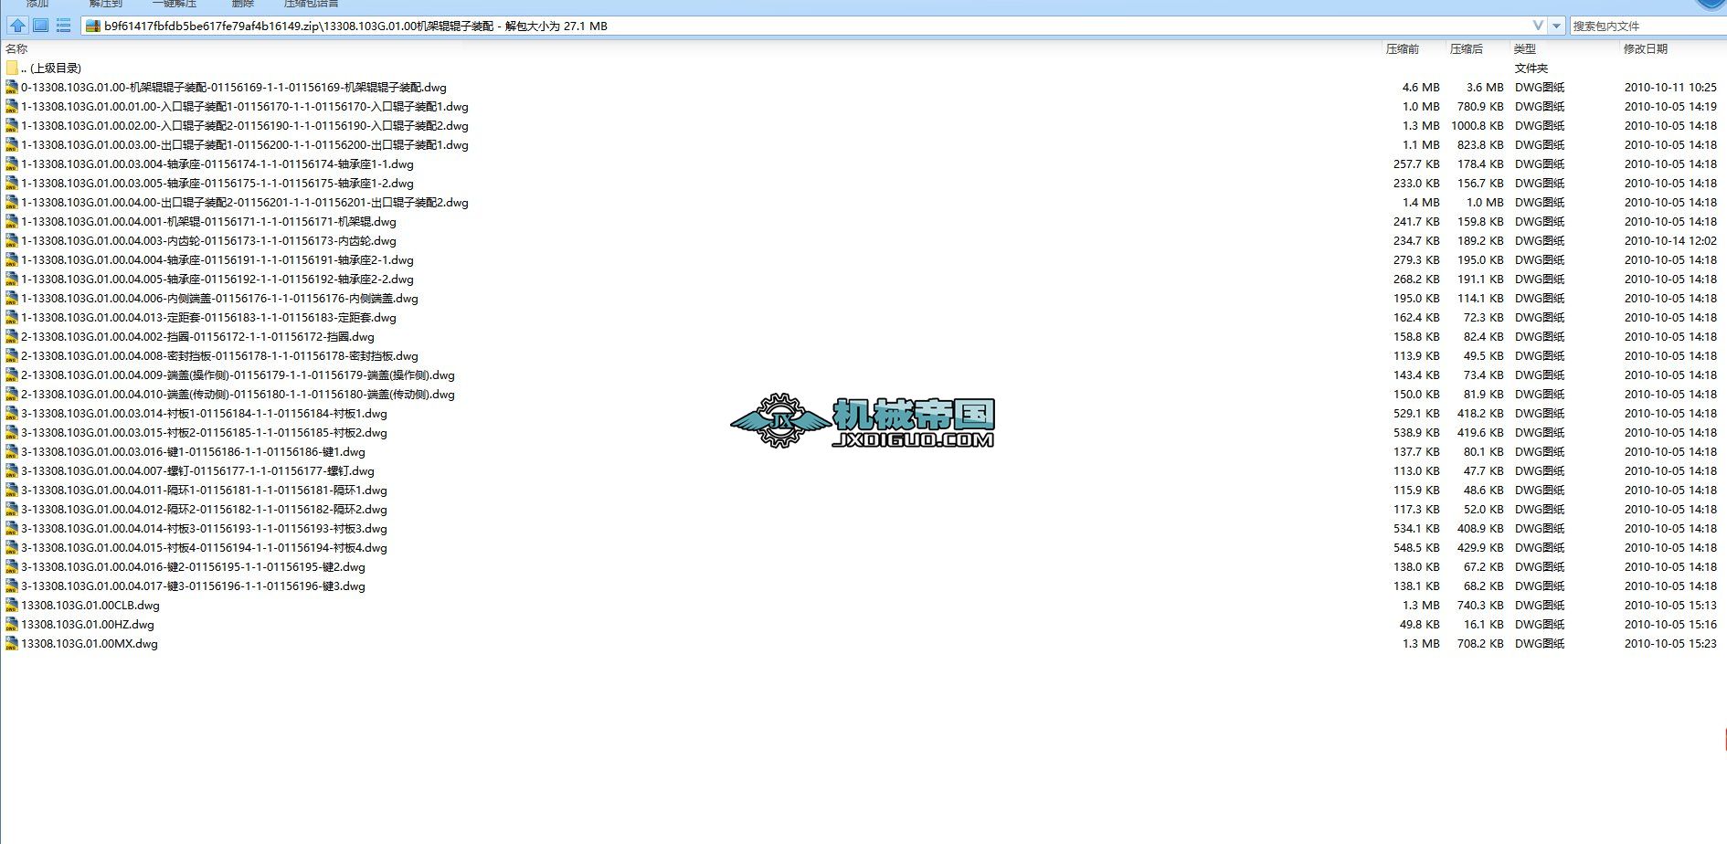This screenshot has height=844, width=1727.
Task: Click the 文件夹 type cell
Action: point(1531,69)
